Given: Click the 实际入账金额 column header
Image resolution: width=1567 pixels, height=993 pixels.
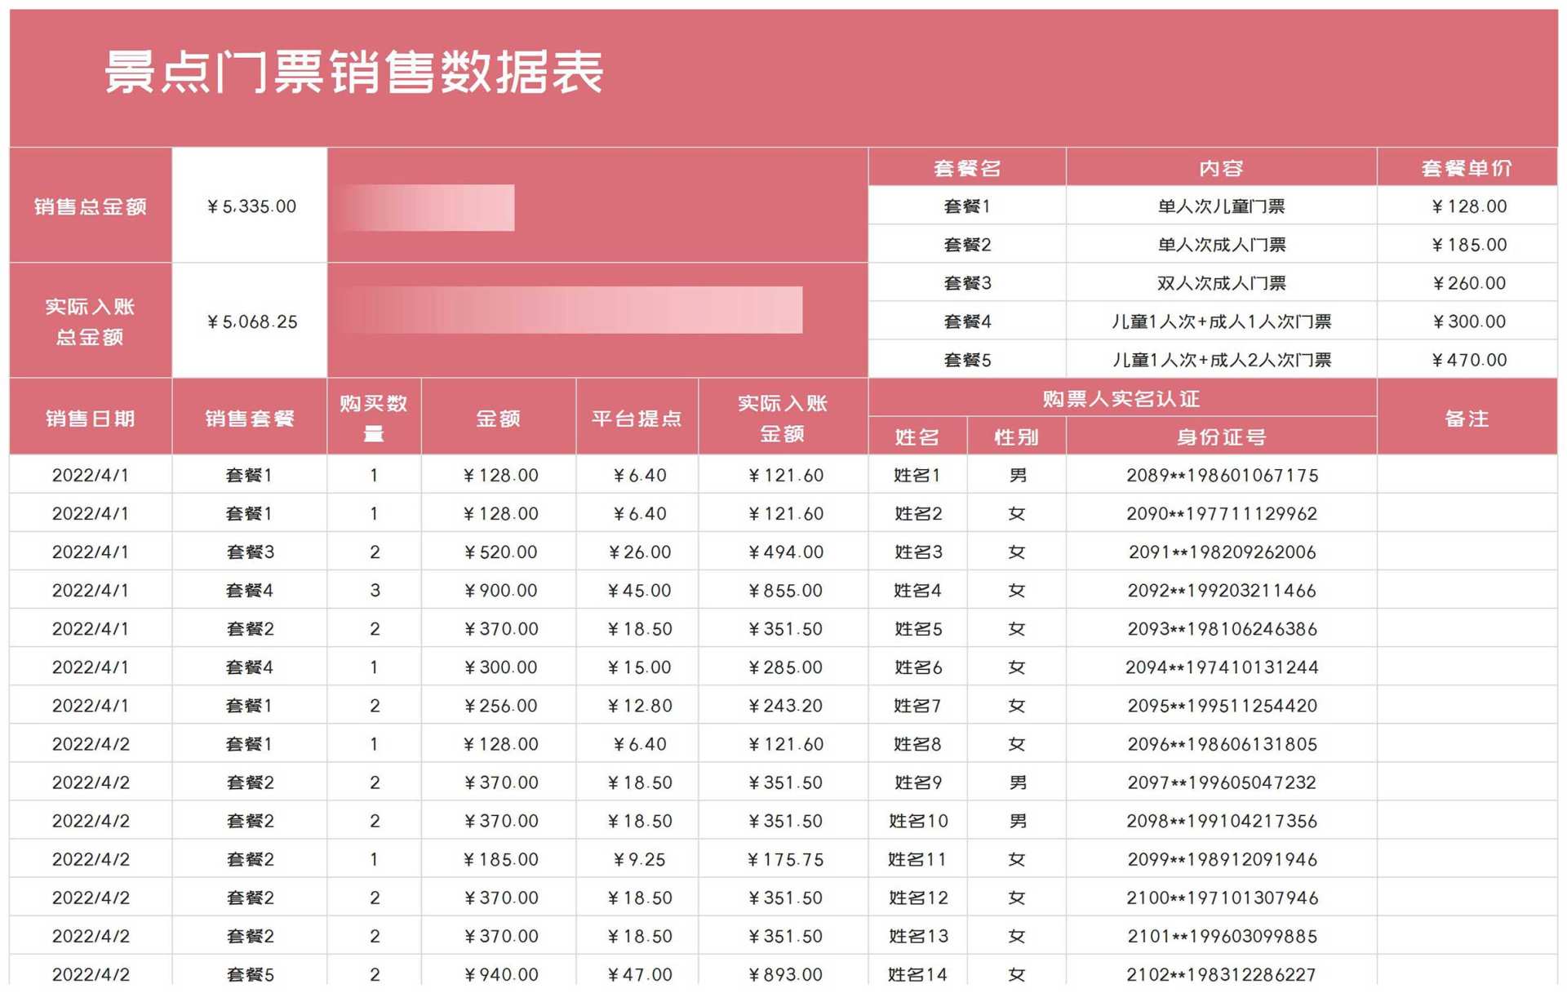Looking at the screenshot, I should (783, 417).
